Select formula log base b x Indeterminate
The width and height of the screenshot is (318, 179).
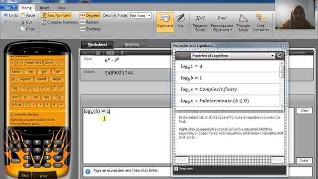click(x=228, y=101)
